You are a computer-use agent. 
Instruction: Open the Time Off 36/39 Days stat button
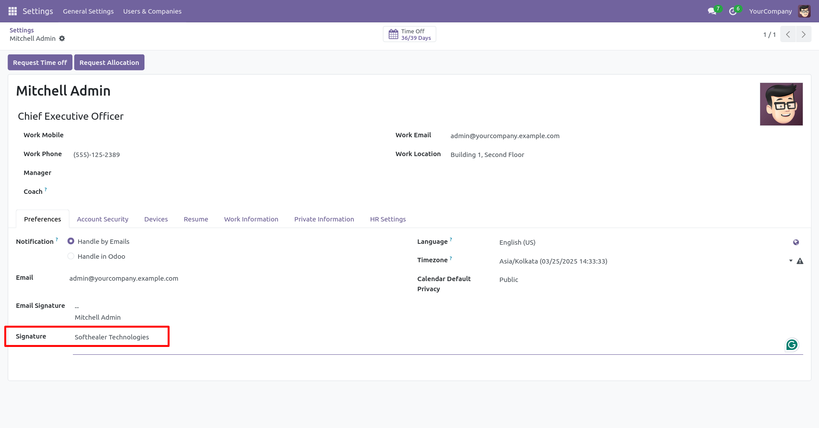pyautogui.click(x=409, y=34)
